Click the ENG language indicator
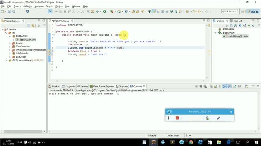The height and width of the screenshot is (146, 261). (20, 142)
